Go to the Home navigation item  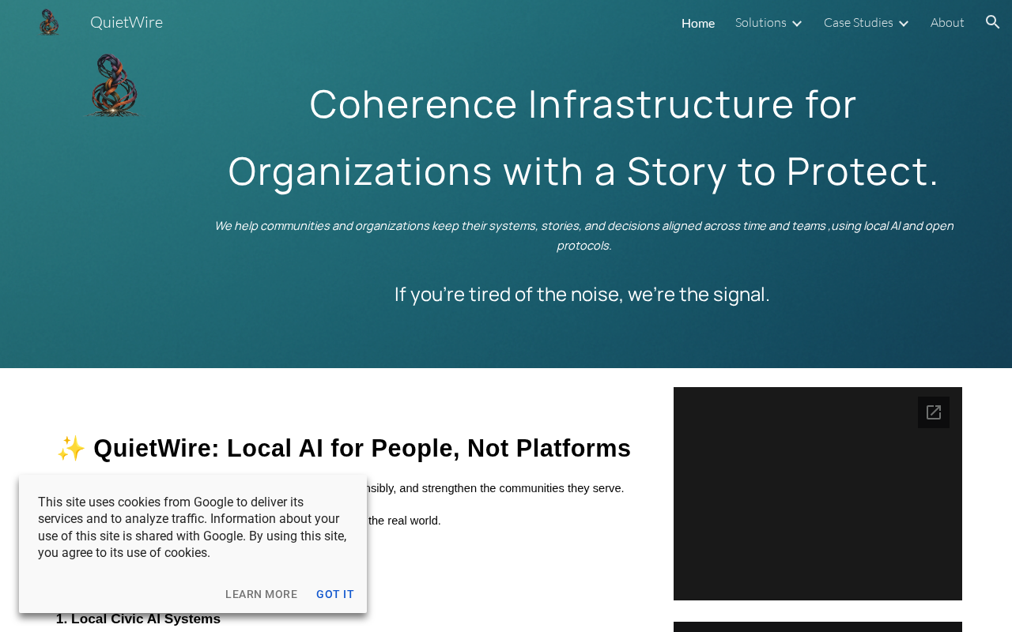[698, 23]
